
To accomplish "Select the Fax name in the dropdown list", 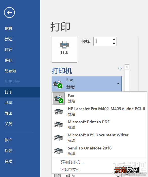I will [71, 96].
